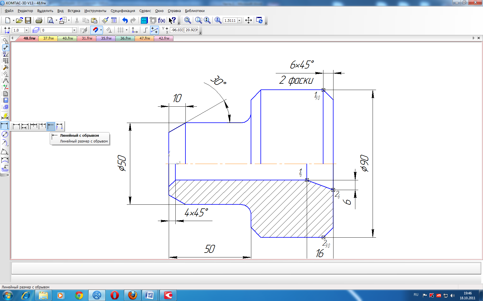Viewport: 483px width, 301px height.
Task: Switch to the 42.frw tab
Action: [164, 38]
